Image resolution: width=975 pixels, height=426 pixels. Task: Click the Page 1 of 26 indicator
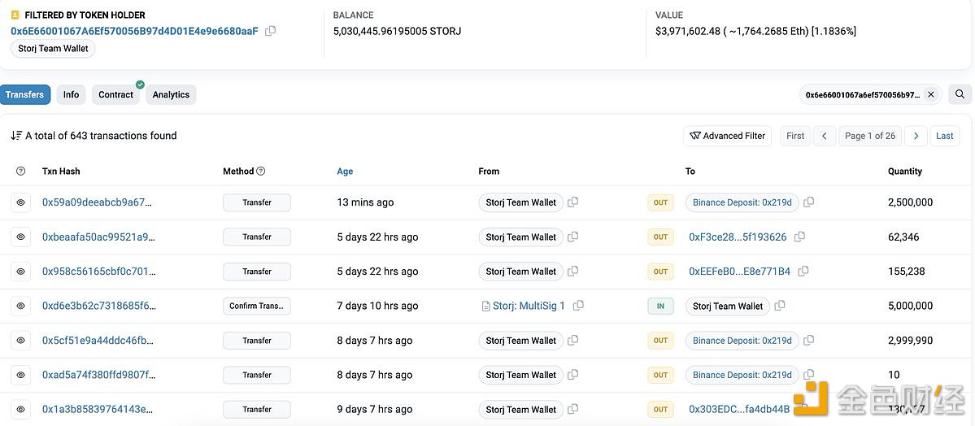[x=870, y=136]
